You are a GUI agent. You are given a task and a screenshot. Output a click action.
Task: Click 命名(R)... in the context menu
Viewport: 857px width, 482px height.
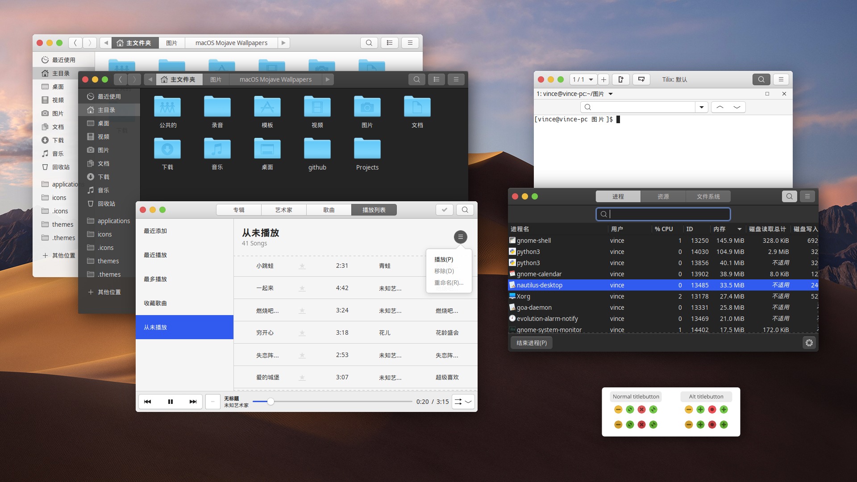pyautogui.click(x=448, y=283)
